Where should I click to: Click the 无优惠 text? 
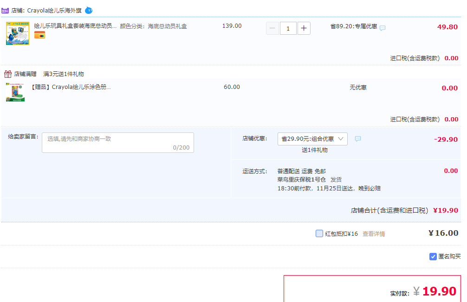358,88
